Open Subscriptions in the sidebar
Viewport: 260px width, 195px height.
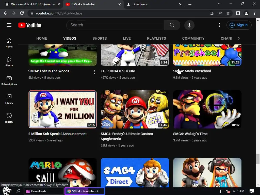point(9,80)
